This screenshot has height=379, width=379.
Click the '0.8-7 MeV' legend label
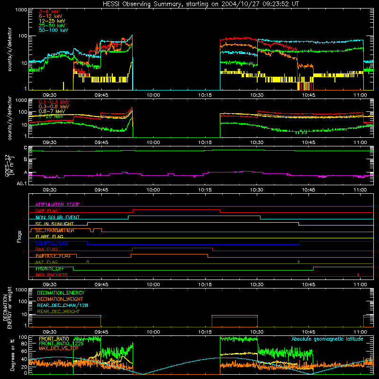click(52, 111)
